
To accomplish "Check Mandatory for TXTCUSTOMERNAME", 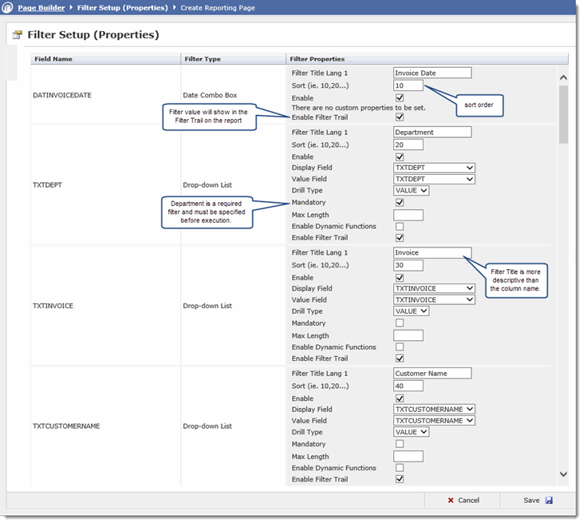I will [x=400, y=444].
